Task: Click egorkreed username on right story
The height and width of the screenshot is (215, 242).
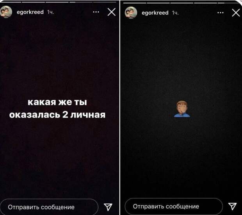Action: click(155, 13)
